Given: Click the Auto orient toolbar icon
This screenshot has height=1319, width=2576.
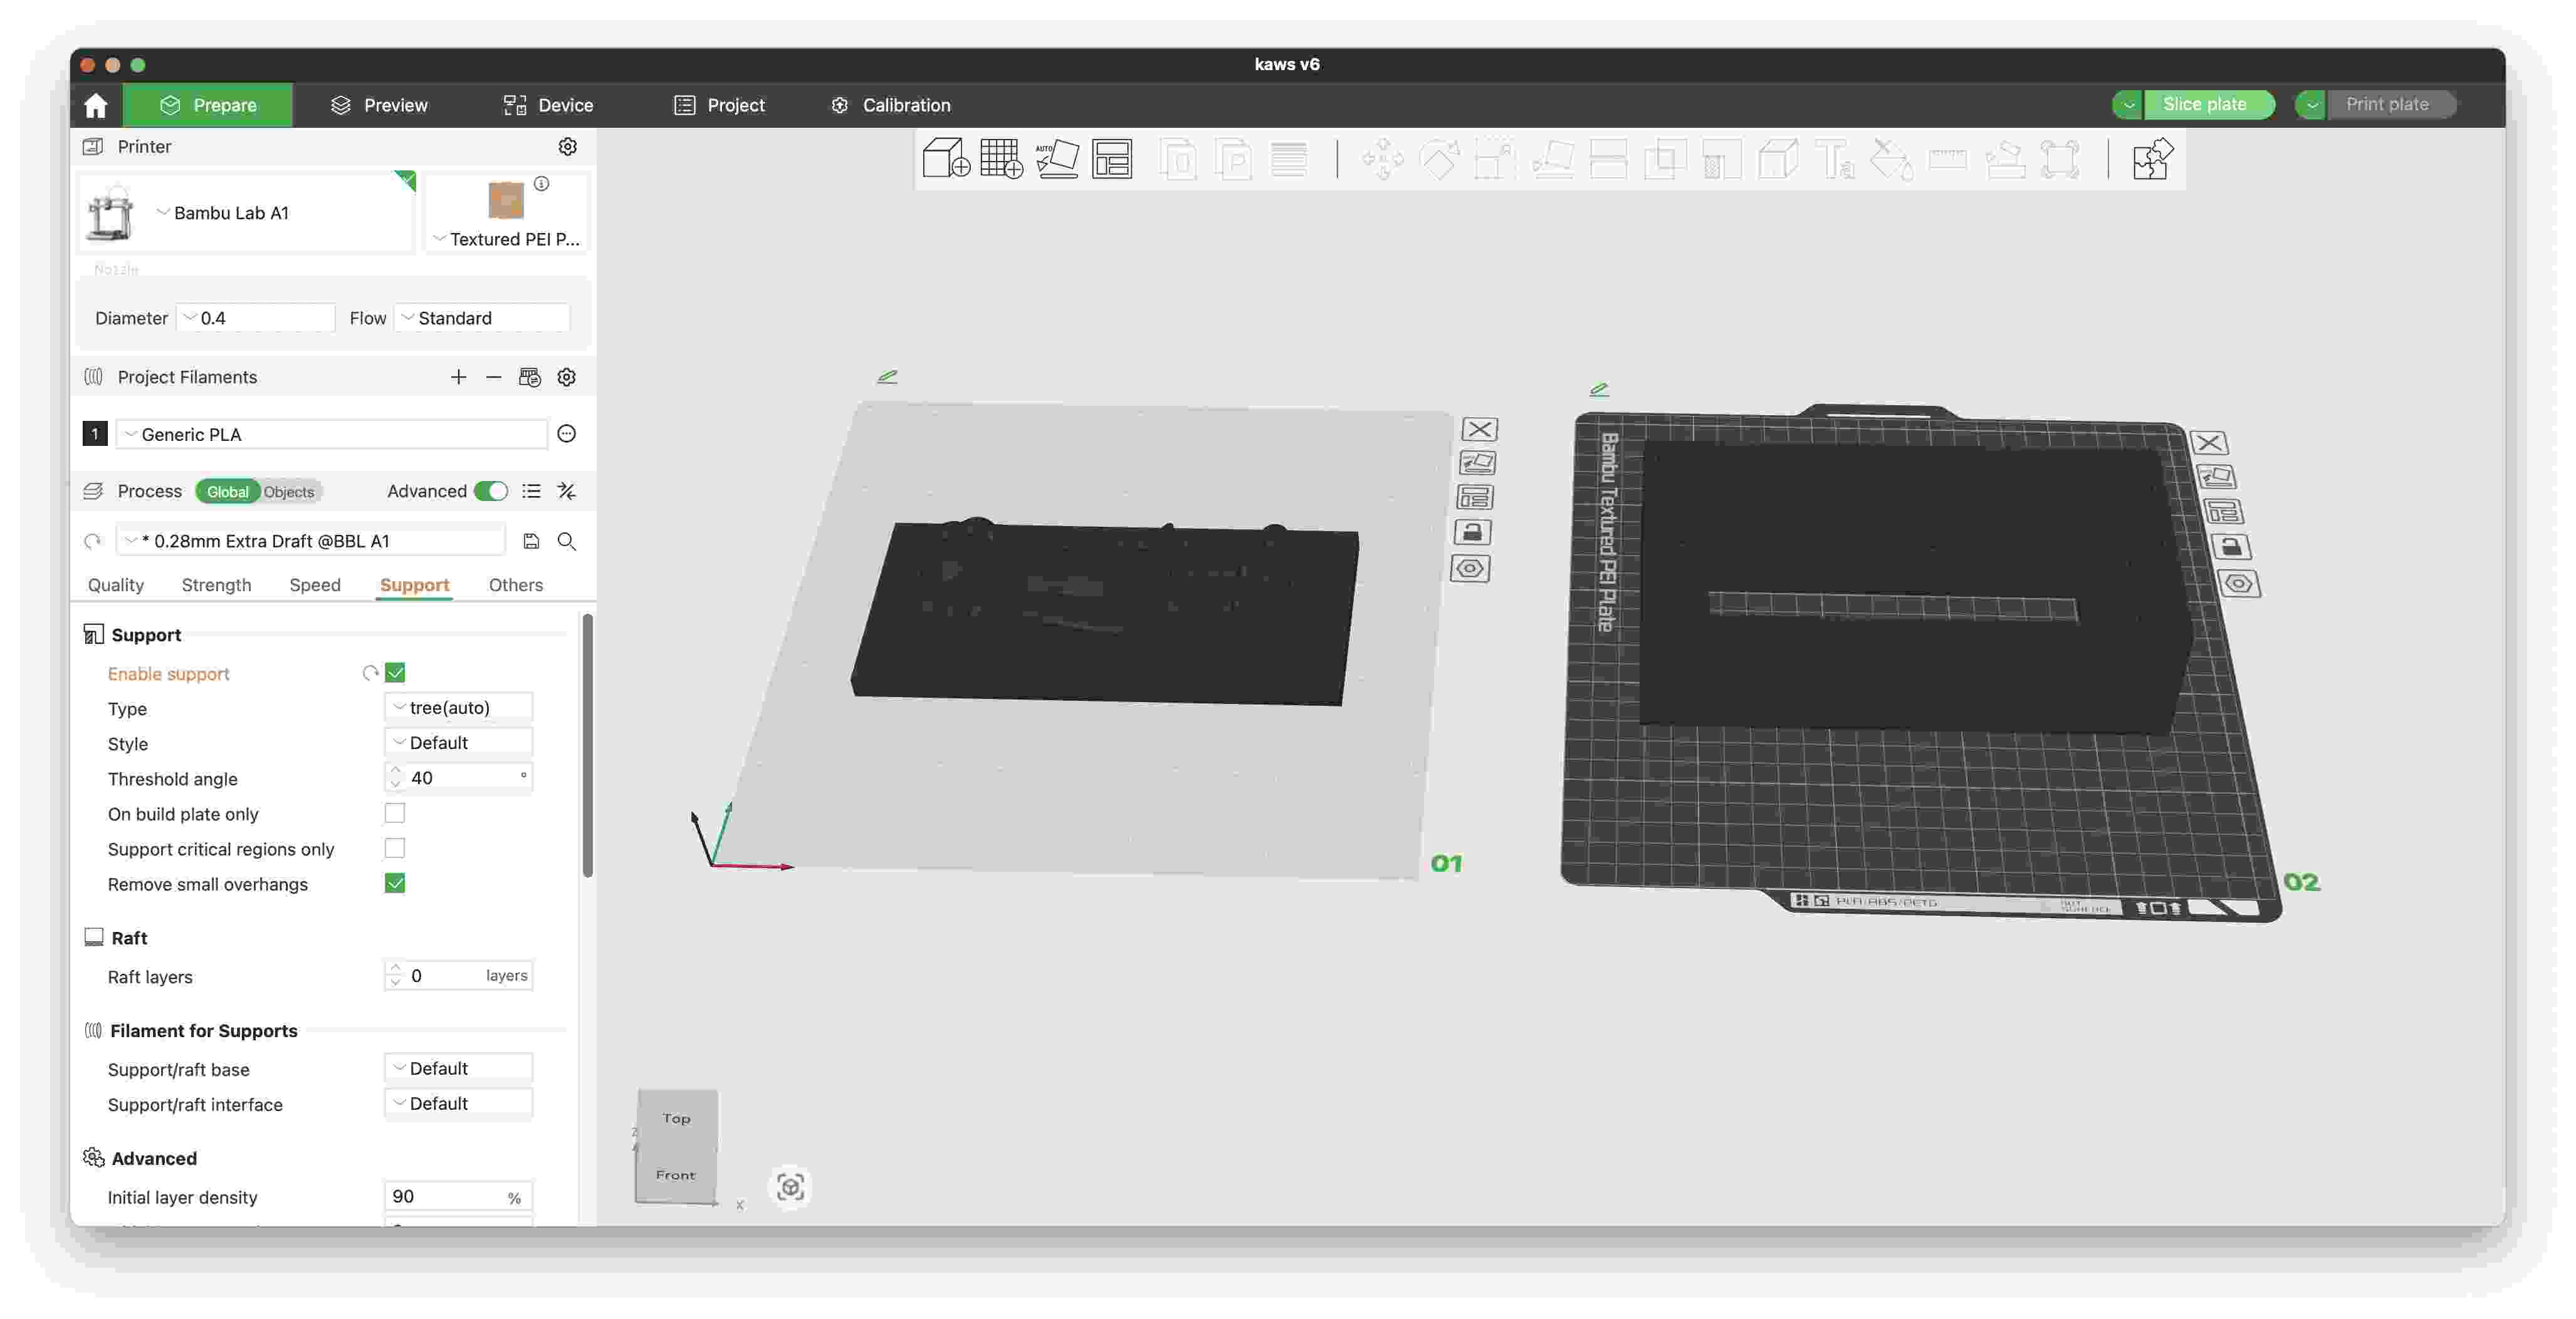Looking at the screenshot, I should (1057, 159).
